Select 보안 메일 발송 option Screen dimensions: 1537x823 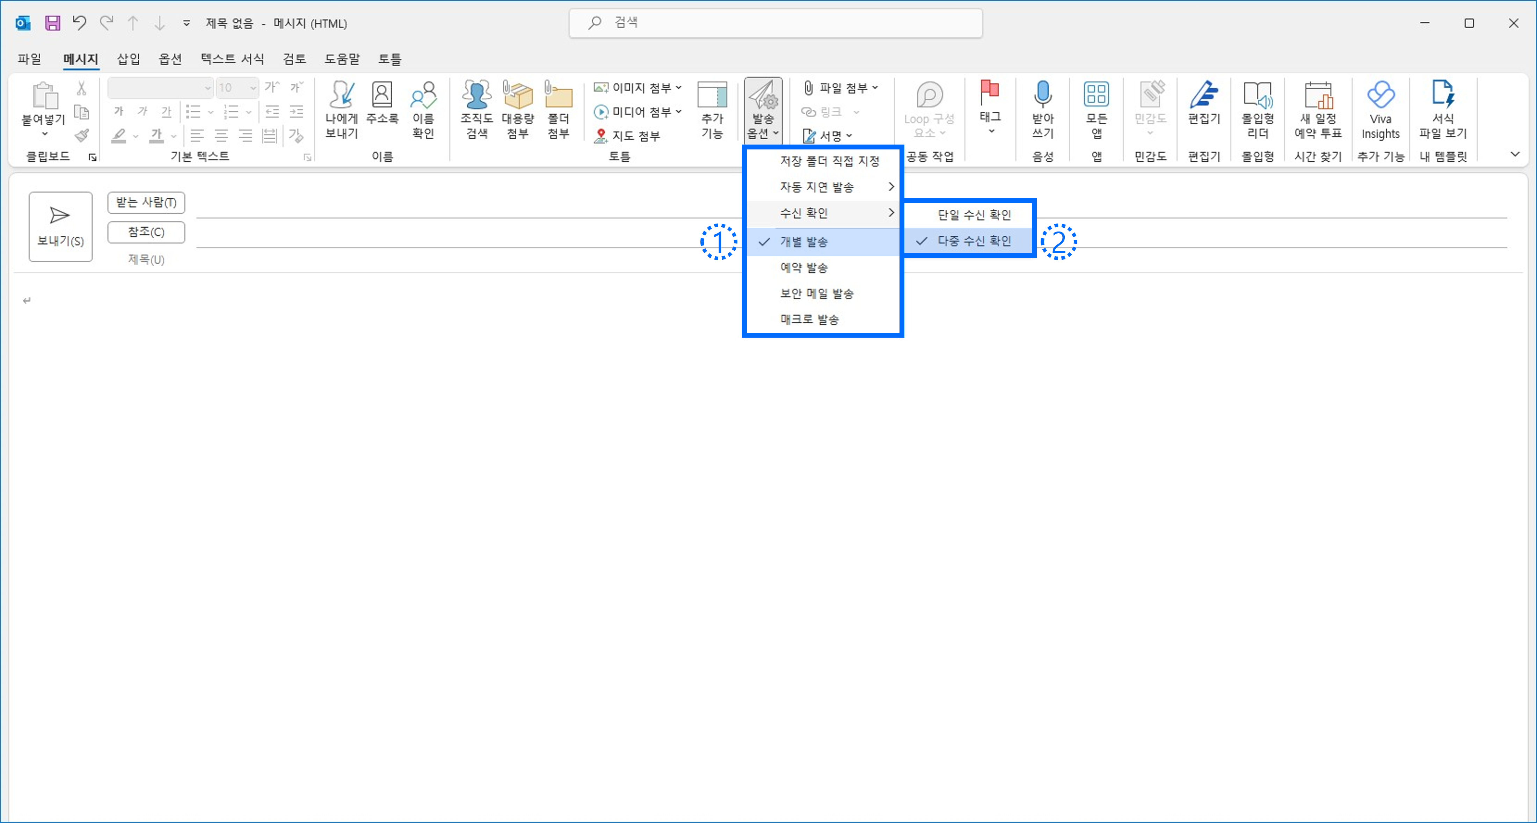tap(823, 293)
